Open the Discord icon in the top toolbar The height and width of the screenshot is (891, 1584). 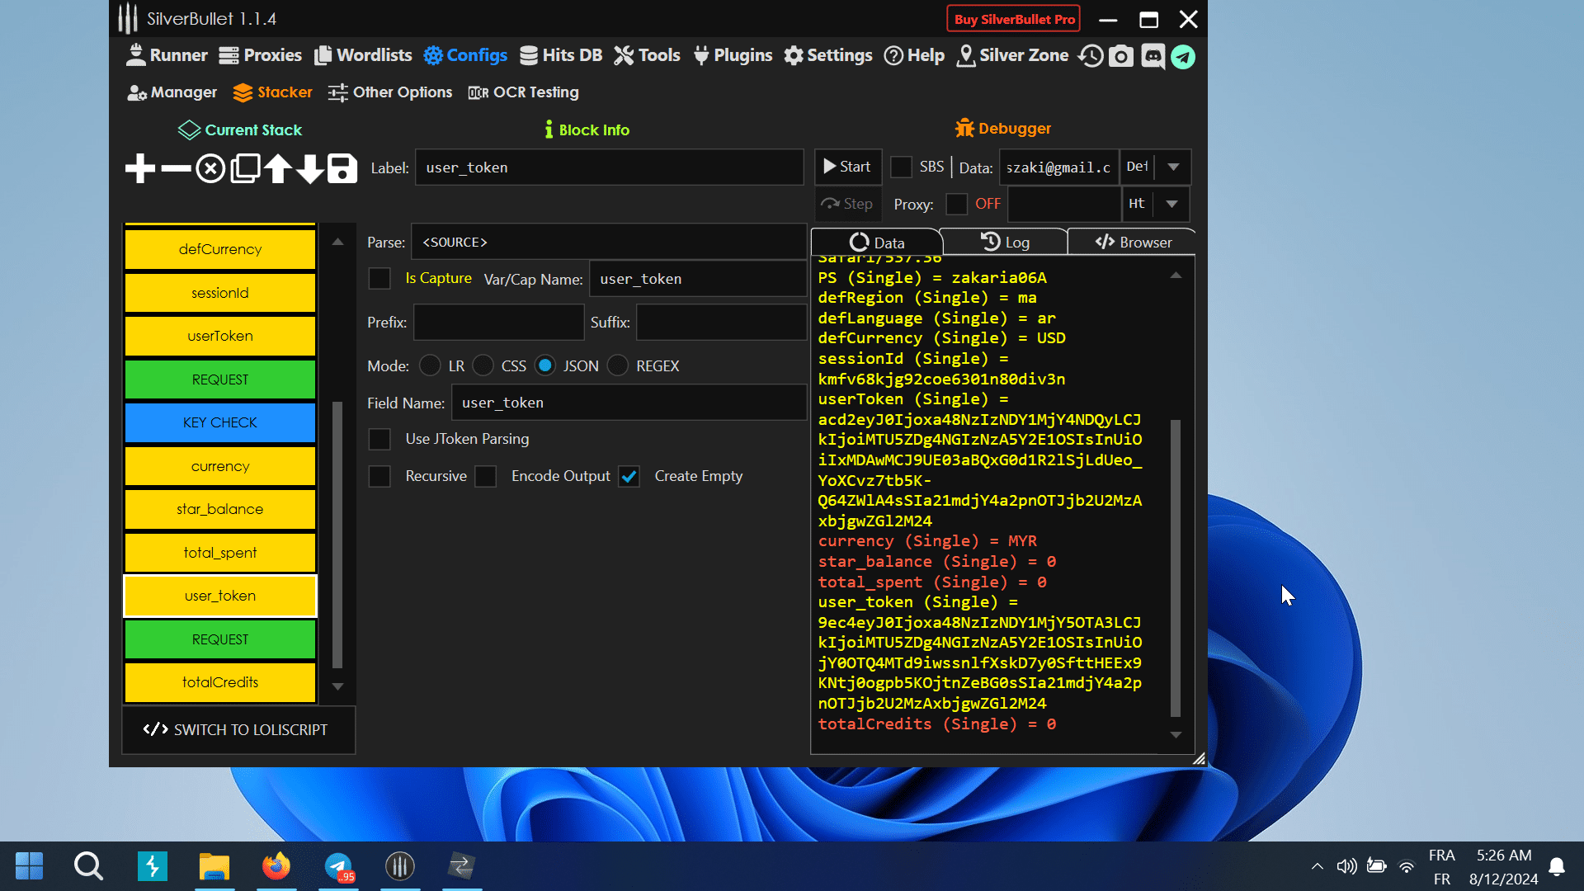[x=1153, y=56]
